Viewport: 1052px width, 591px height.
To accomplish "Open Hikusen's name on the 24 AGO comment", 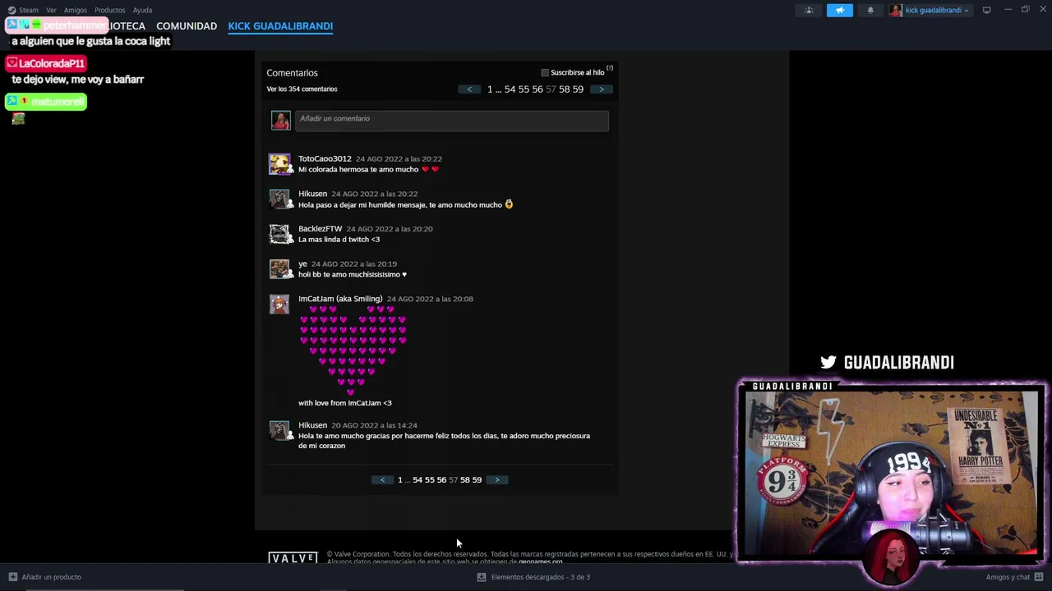I will click(312, 194).
